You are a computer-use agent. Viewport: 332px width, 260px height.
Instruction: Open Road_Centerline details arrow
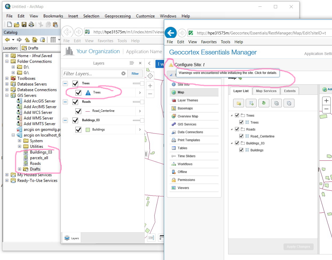tap(140, 111)
